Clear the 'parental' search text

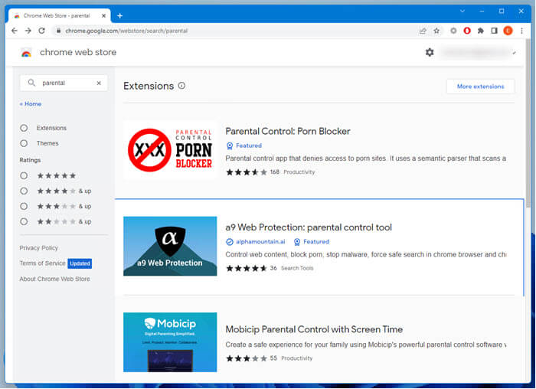click(x=99, y=83)
